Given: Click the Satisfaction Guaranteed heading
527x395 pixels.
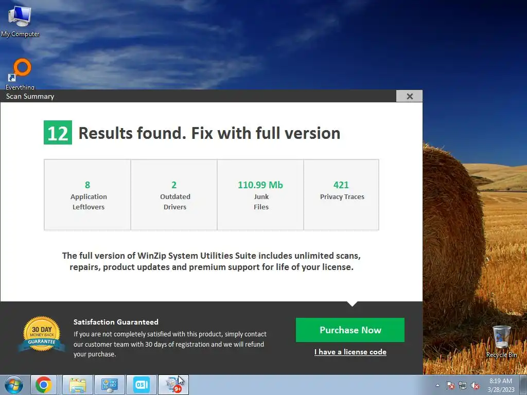Looking at the screenshot, I should tap(116, 322).
